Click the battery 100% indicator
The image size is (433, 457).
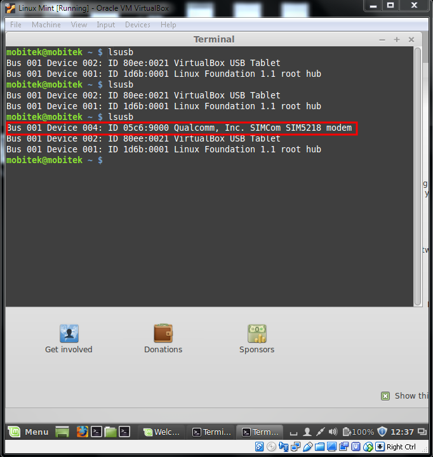pyautogui.click(x=358, y=432)
